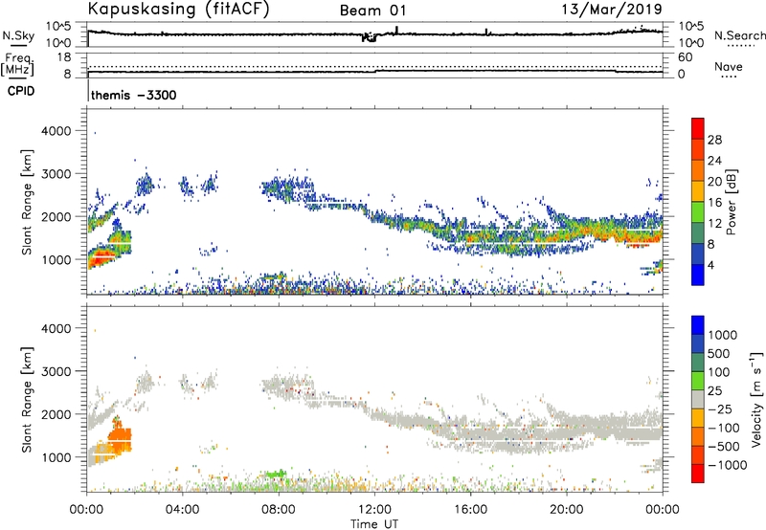This screenshot has height=530, width=766.
Task: Click the '10^5' label beside N.Sky
Action: tap(58, 27)
